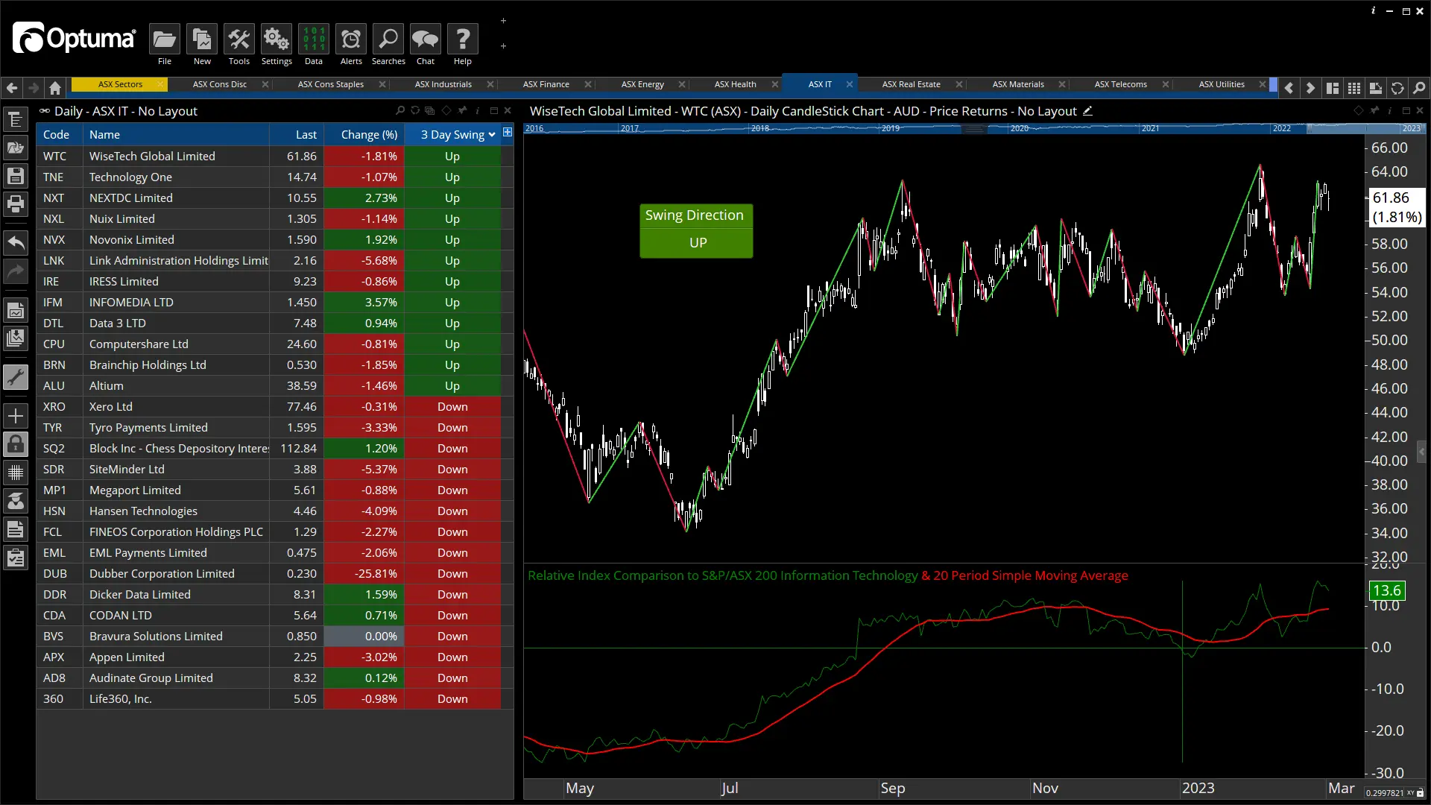Open the Alerts clock icon
The height and width of the screenshot is (805, 1431).
click(351, 40)
